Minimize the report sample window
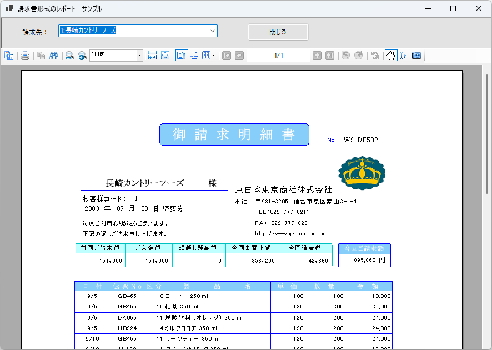492x350 pixels. [428, 8]
